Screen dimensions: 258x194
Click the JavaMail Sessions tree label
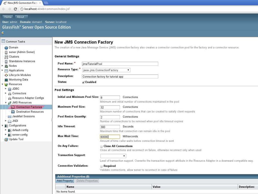pyautogui.click(x=23, y=116)
